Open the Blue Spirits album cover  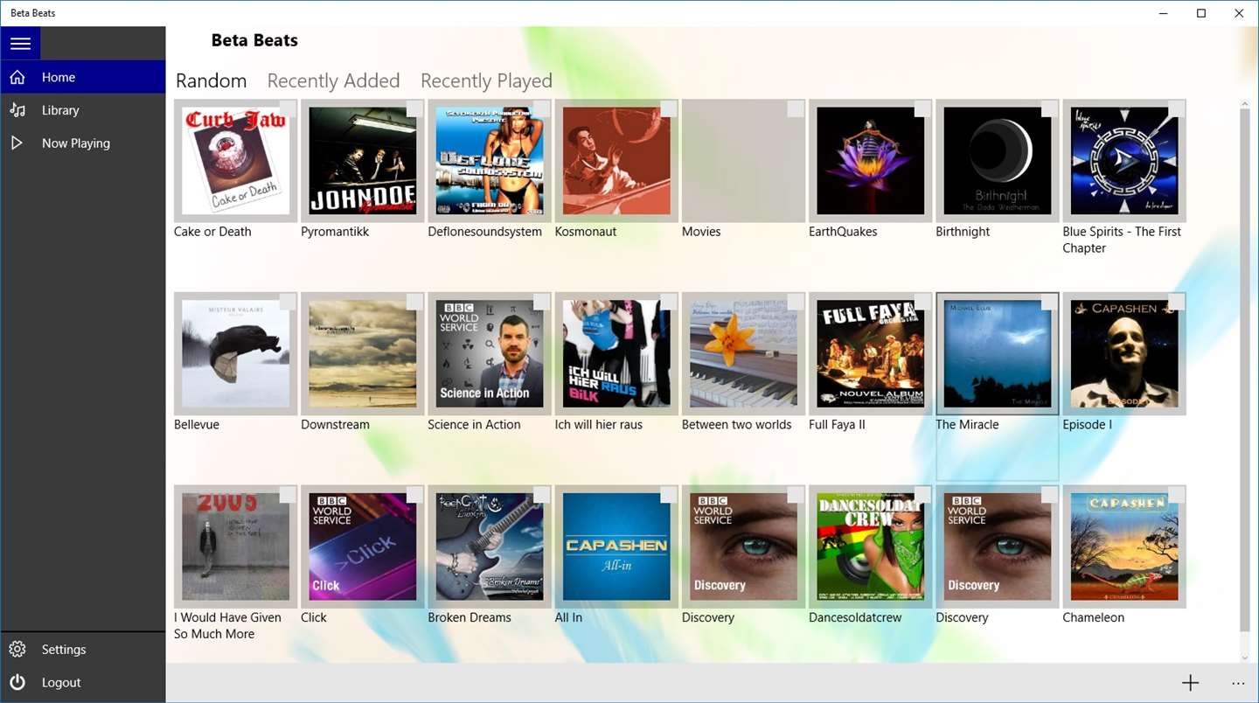(x=1124, y=161)
